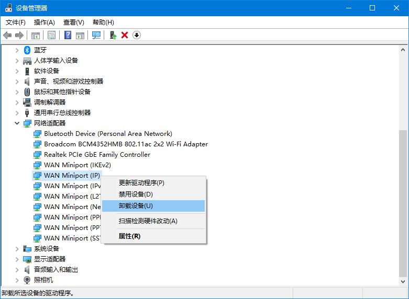The width and height of the screenshot is (409, 299).
Task: Click the camera icon for 照相机
Action: click(27, 280)
